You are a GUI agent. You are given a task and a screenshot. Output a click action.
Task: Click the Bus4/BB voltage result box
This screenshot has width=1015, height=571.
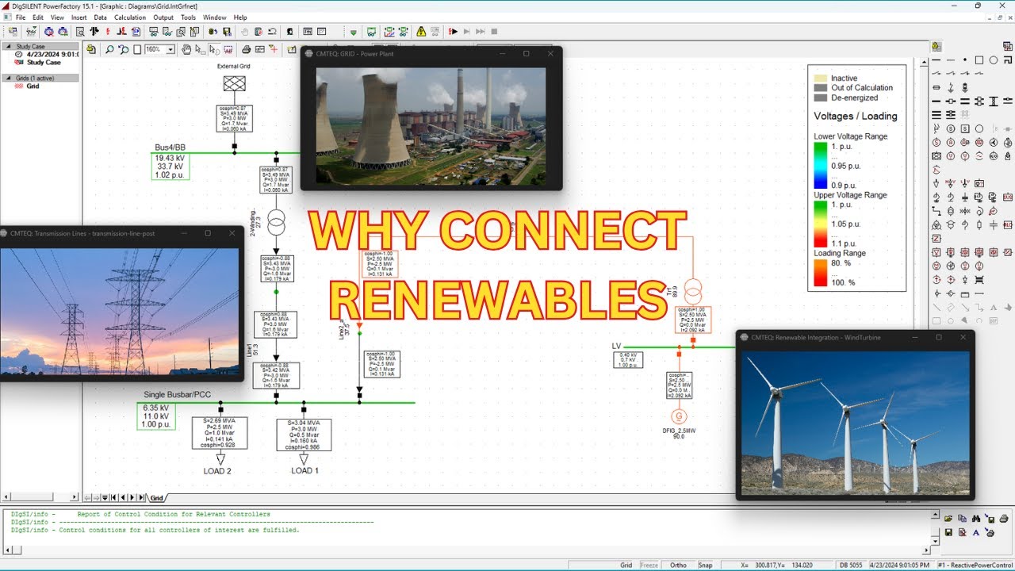point(170,167)
